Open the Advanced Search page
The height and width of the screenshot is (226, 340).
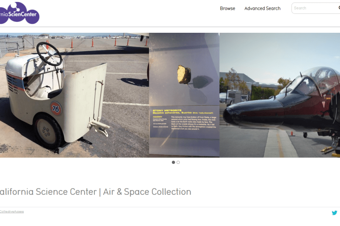(263, 8)
